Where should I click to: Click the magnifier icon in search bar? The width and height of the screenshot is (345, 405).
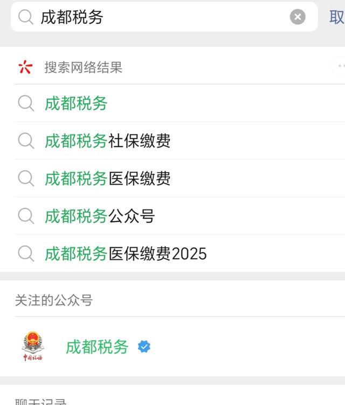click(25, 17)
